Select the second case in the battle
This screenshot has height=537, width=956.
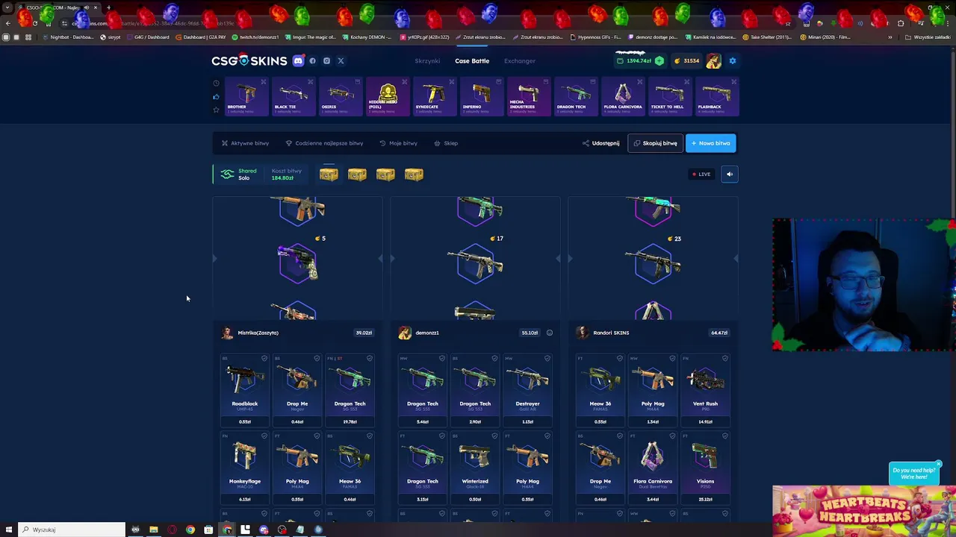click(x=357, y=175)
